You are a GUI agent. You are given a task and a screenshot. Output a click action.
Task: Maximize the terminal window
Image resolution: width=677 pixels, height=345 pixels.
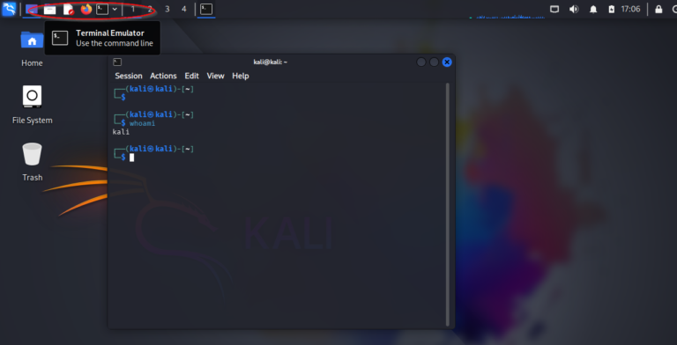point(434,62)
